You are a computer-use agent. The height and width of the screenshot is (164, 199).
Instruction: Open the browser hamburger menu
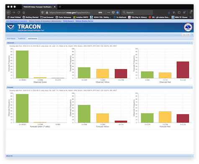pos(191,12)
